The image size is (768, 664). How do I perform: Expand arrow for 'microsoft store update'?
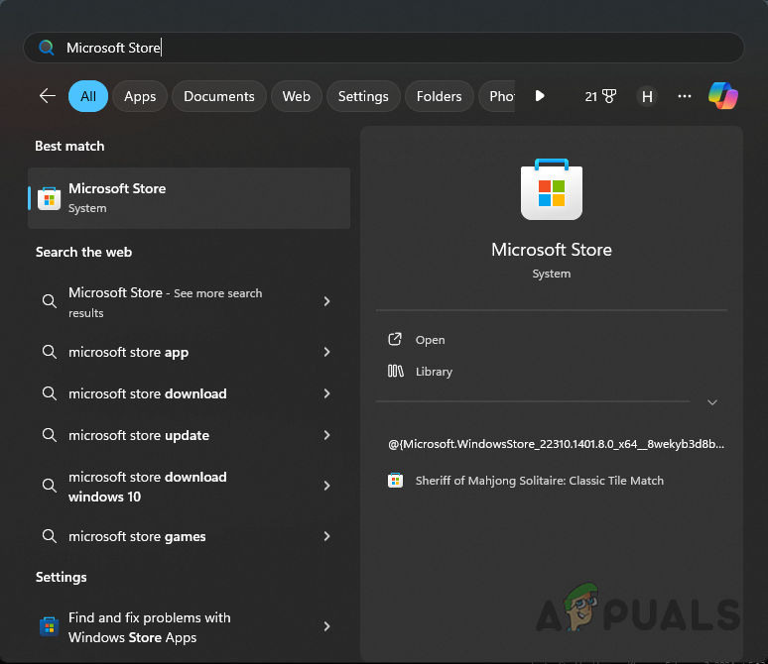coord(326,435)
